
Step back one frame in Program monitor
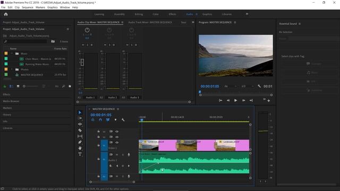tap(228, 100)
